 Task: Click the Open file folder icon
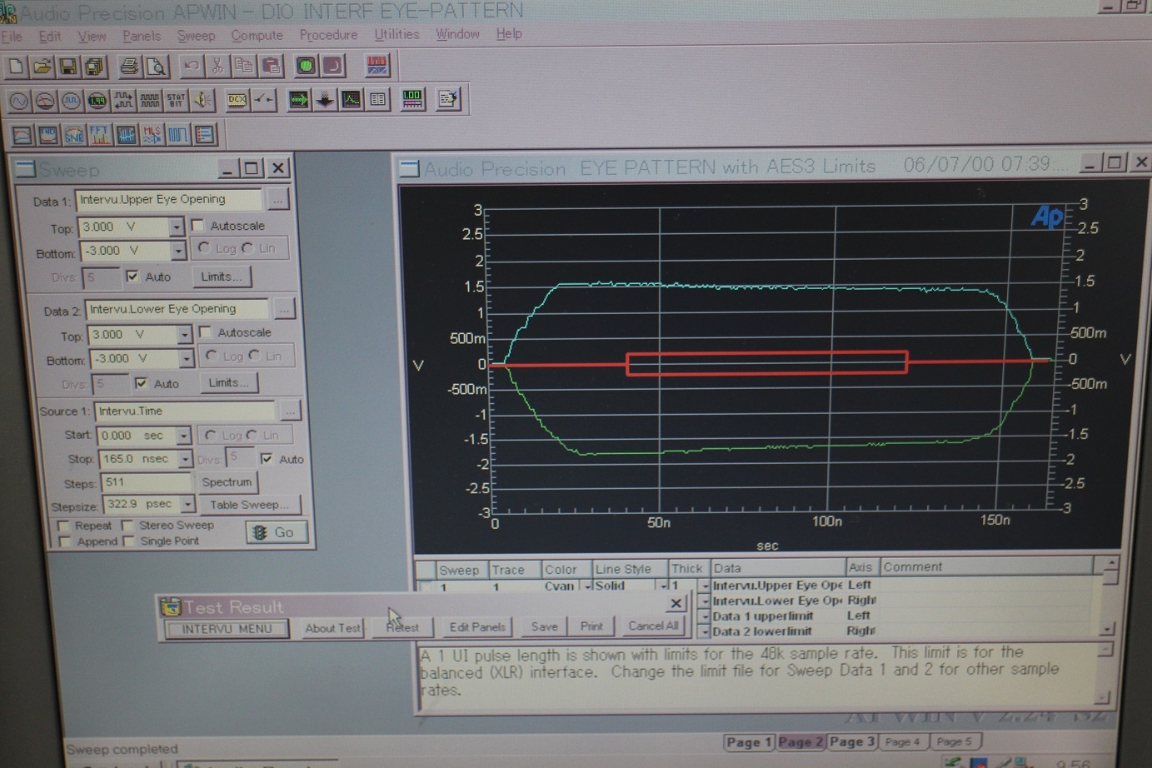click(x=42, y=67)
